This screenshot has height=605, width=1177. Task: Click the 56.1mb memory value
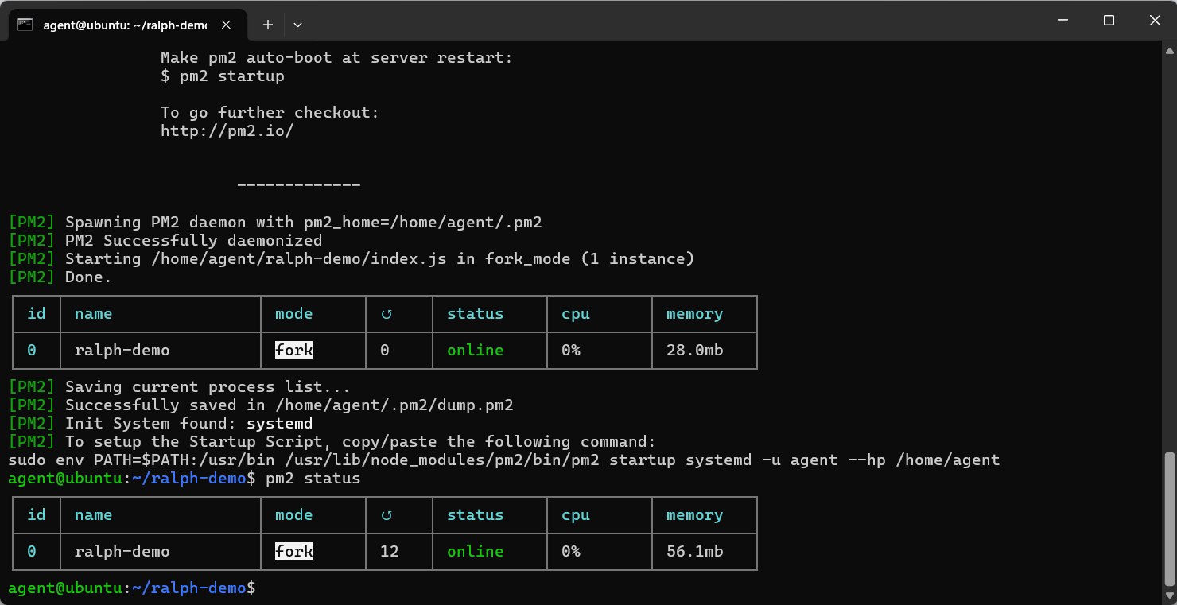coord(694,551)
